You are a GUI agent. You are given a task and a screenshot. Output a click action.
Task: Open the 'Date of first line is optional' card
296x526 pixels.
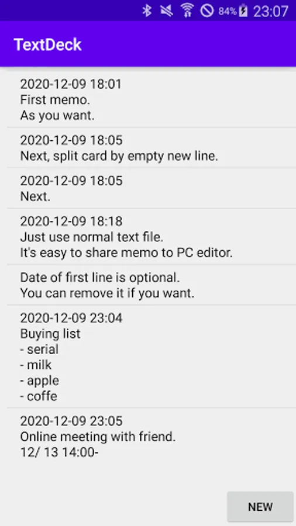(152, 285)
